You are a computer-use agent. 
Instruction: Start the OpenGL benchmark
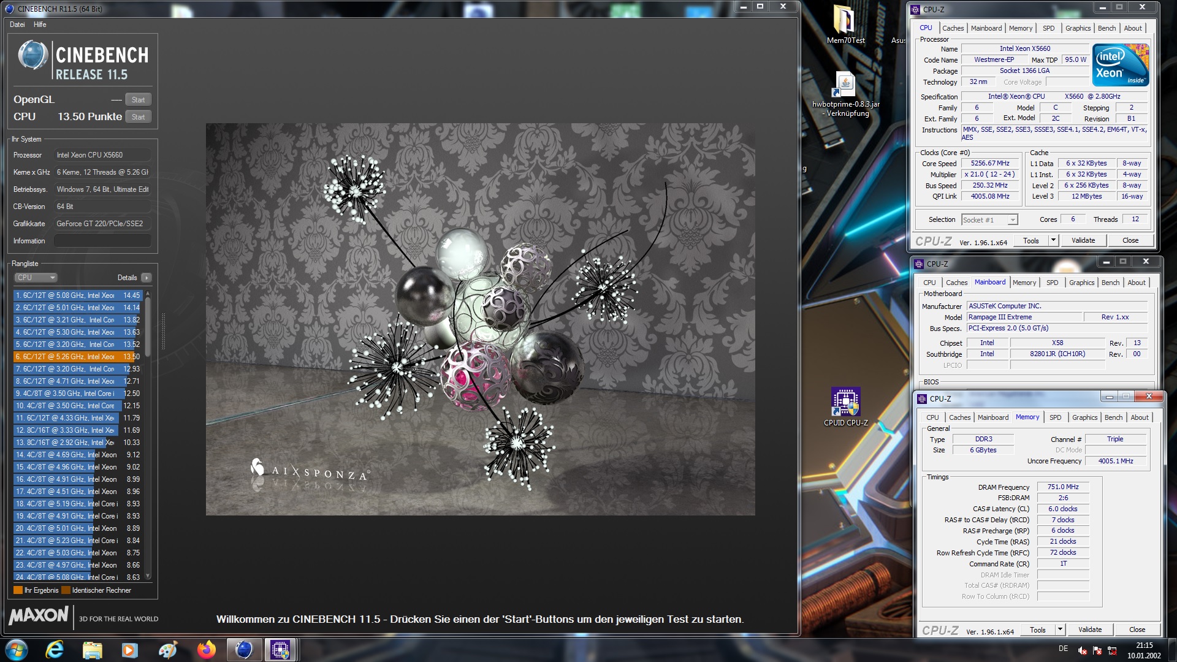[x=138, y=100]
